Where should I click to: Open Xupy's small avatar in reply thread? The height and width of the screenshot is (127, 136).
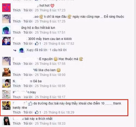click(21, 50)
